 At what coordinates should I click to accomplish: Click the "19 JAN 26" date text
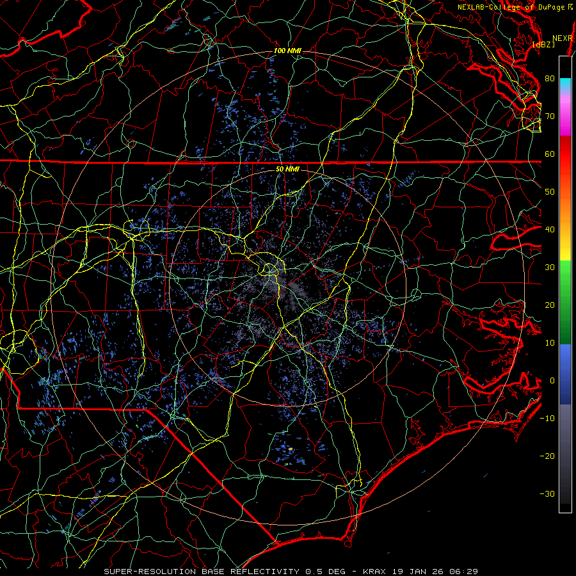(x=419, y=572)
